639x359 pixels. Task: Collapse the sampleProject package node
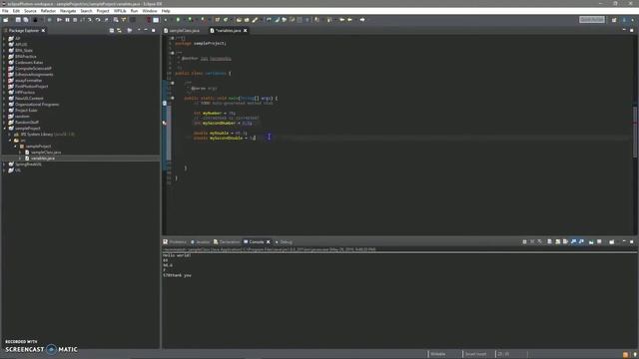[x=16, y=147]
